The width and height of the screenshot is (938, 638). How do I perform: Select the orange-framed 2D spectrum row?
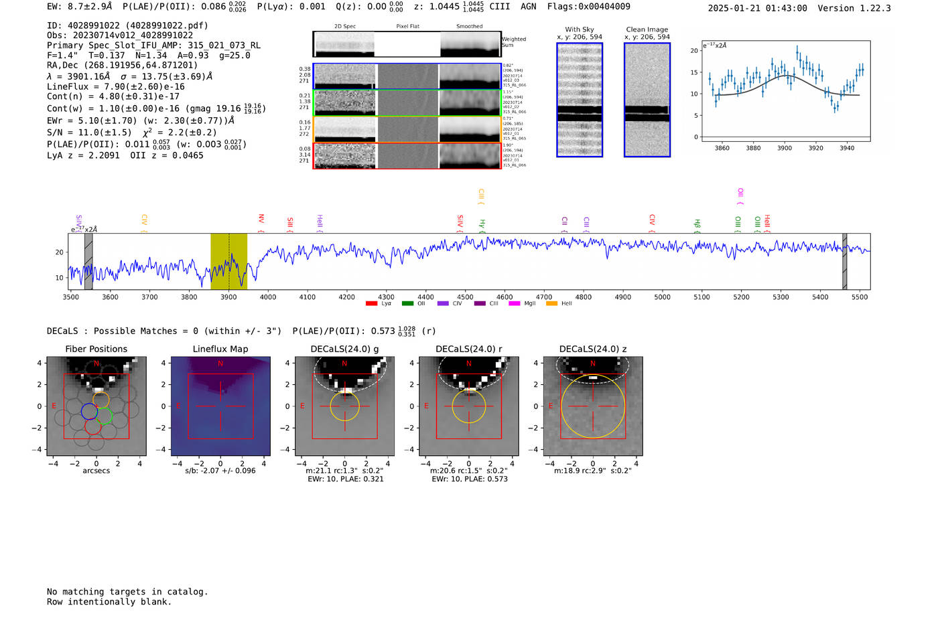(407, 129)
